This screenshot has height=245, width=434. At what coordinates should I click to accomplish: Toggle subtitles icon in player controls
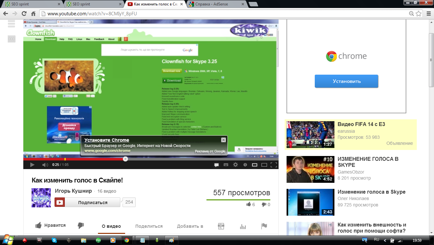(226, 165)
